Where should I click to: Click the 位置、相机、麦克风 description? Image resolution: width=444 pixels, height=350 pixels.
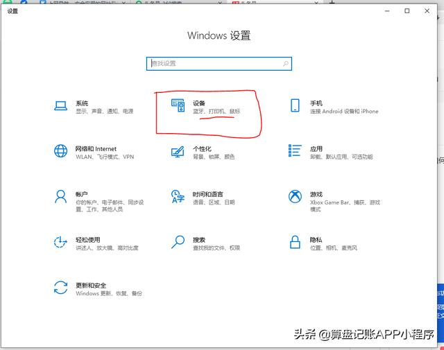334,248
